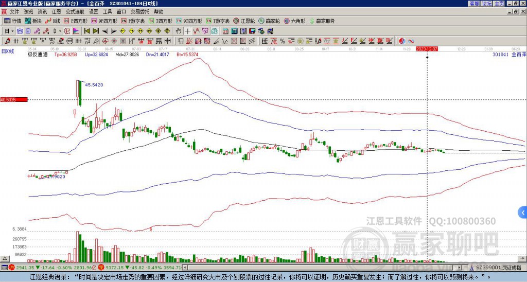Open the 窗口 menu

tap(121, 12)
